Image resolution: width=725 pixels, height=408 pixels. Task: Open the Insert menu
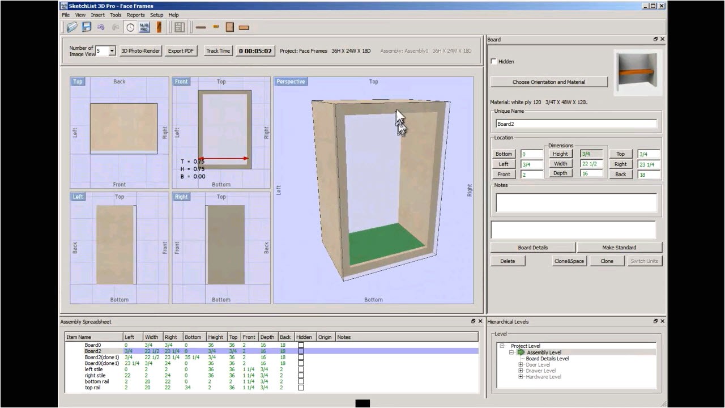click(x=97, y=15)
